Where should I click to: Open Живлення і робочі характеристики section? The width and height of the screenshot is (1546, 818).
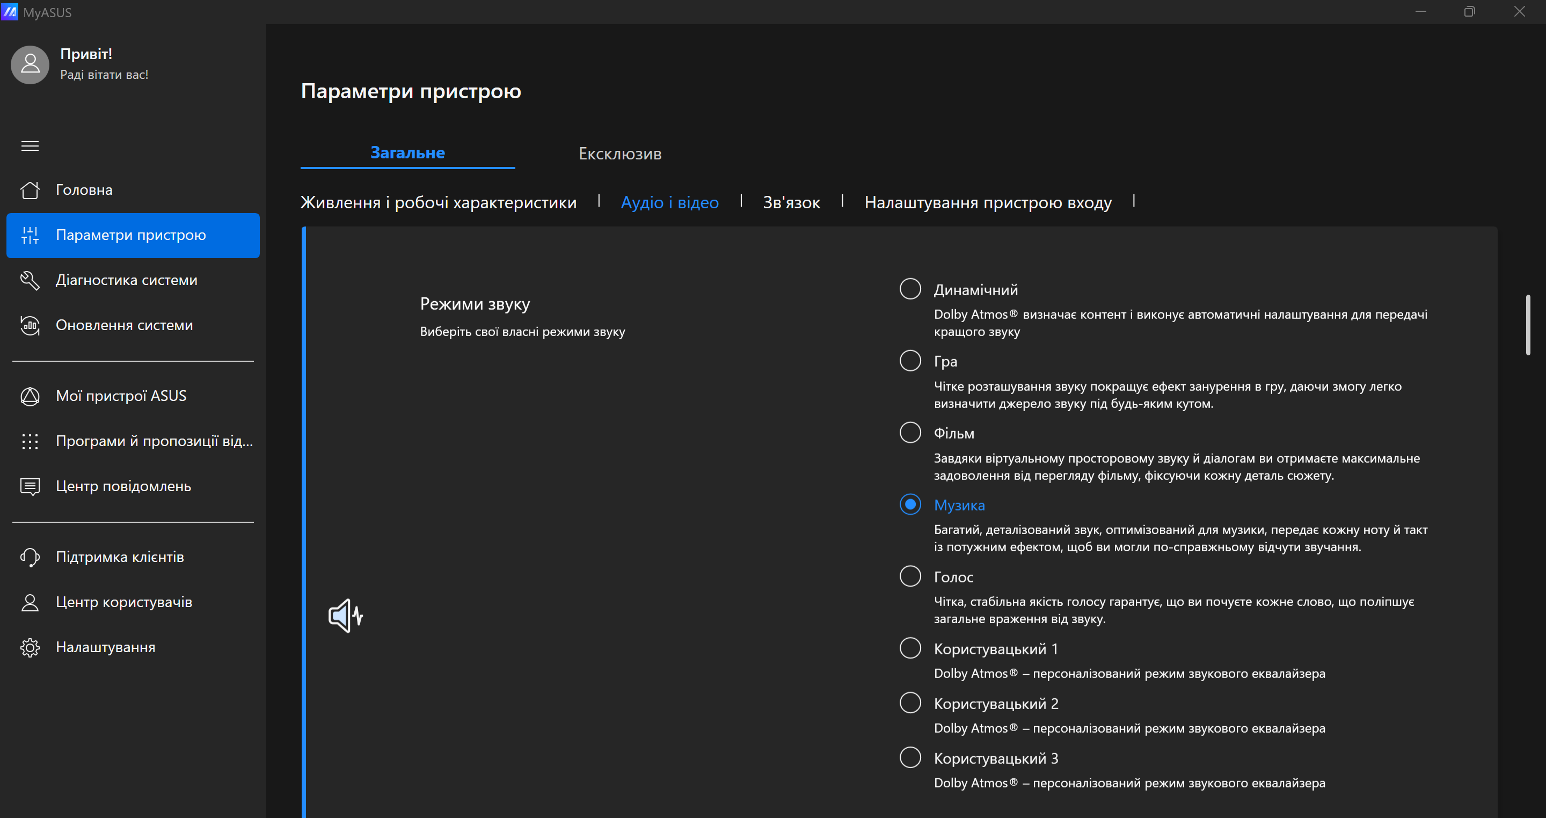click(x=438, y=202)
